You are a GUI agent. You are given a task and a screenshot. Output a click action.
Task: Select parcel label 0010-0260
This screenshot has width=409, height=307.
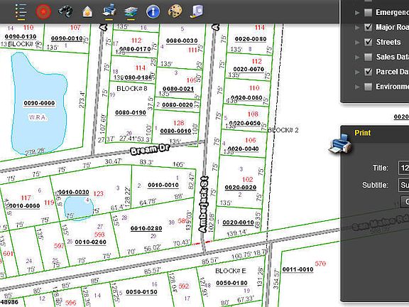tap(90, 242)
